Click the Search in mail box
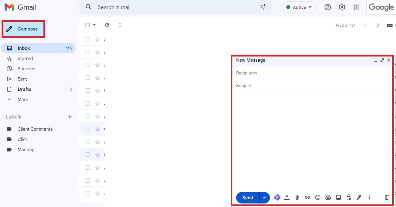 176,7
